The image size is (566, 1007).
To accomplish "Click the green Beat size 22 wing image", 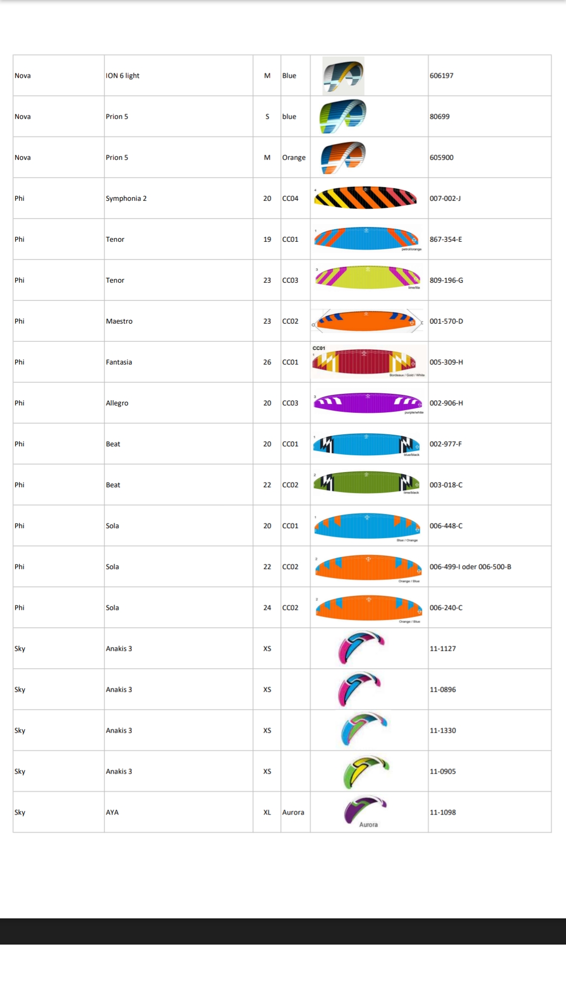I will click(x=366, y=483).
